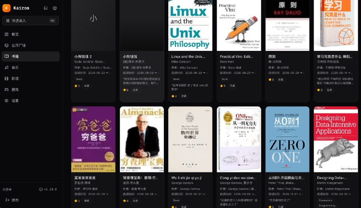Click the gear icon by 设置
This screenshot has height=208, width=361.
coord(6,100)
